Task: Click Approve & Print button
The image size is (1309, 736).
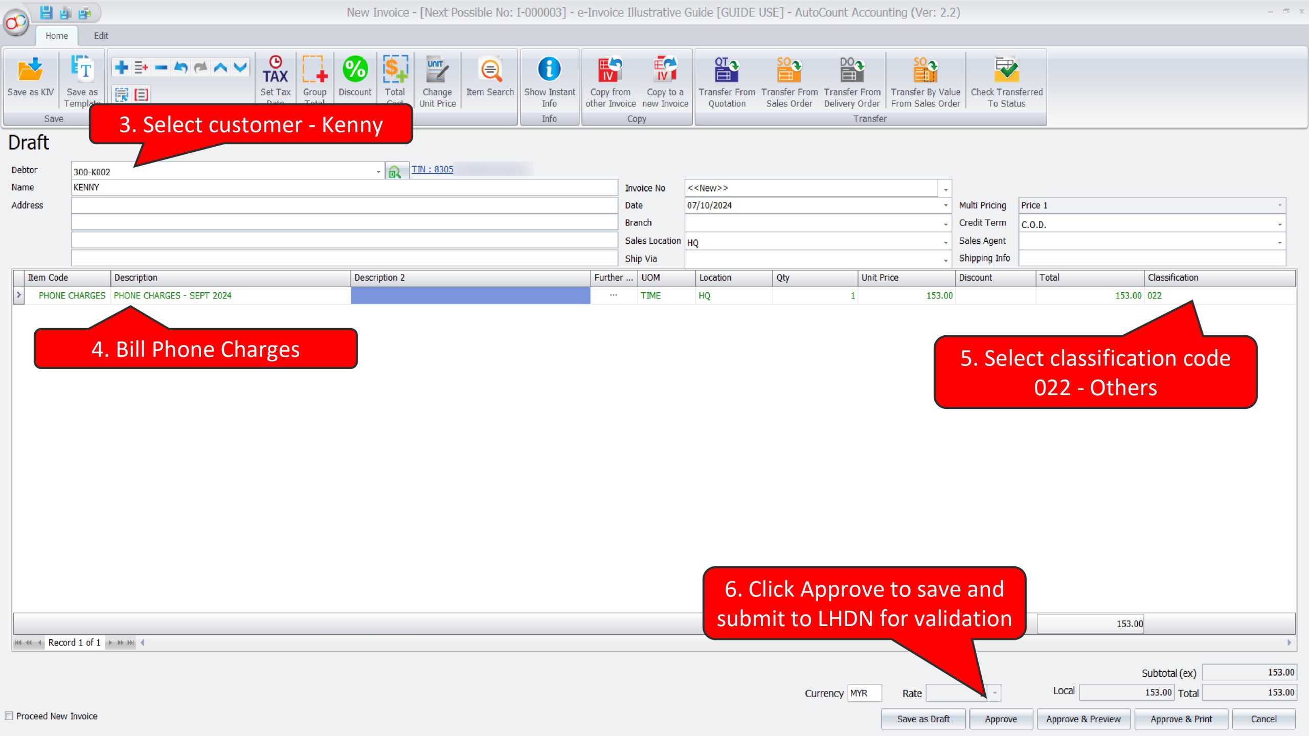Action: point(1181,719)
